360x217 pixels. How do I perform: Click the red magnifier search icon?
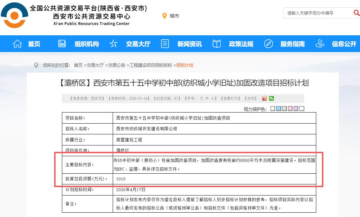pyautogui.click(x=356, y=13)
